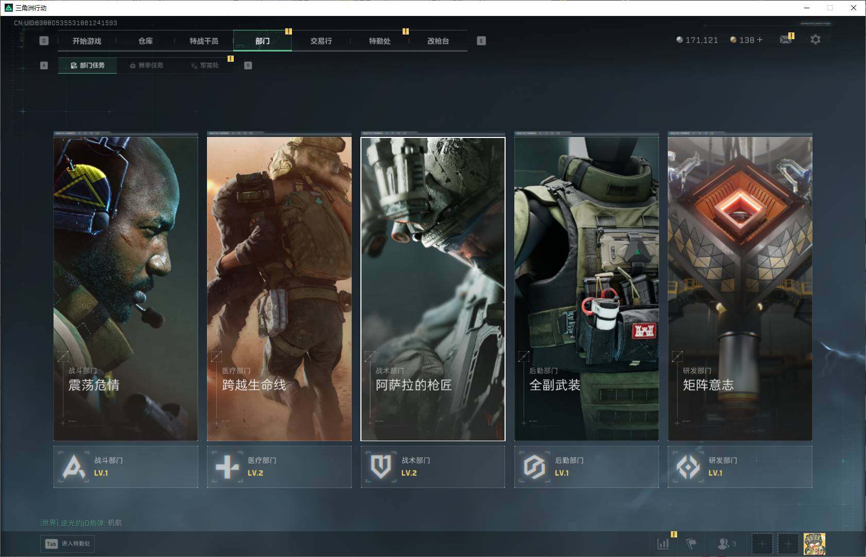This screenshot has height=557, width=866.
Task: Click the player avatar portrait
Action: click(x=814, y=544)
